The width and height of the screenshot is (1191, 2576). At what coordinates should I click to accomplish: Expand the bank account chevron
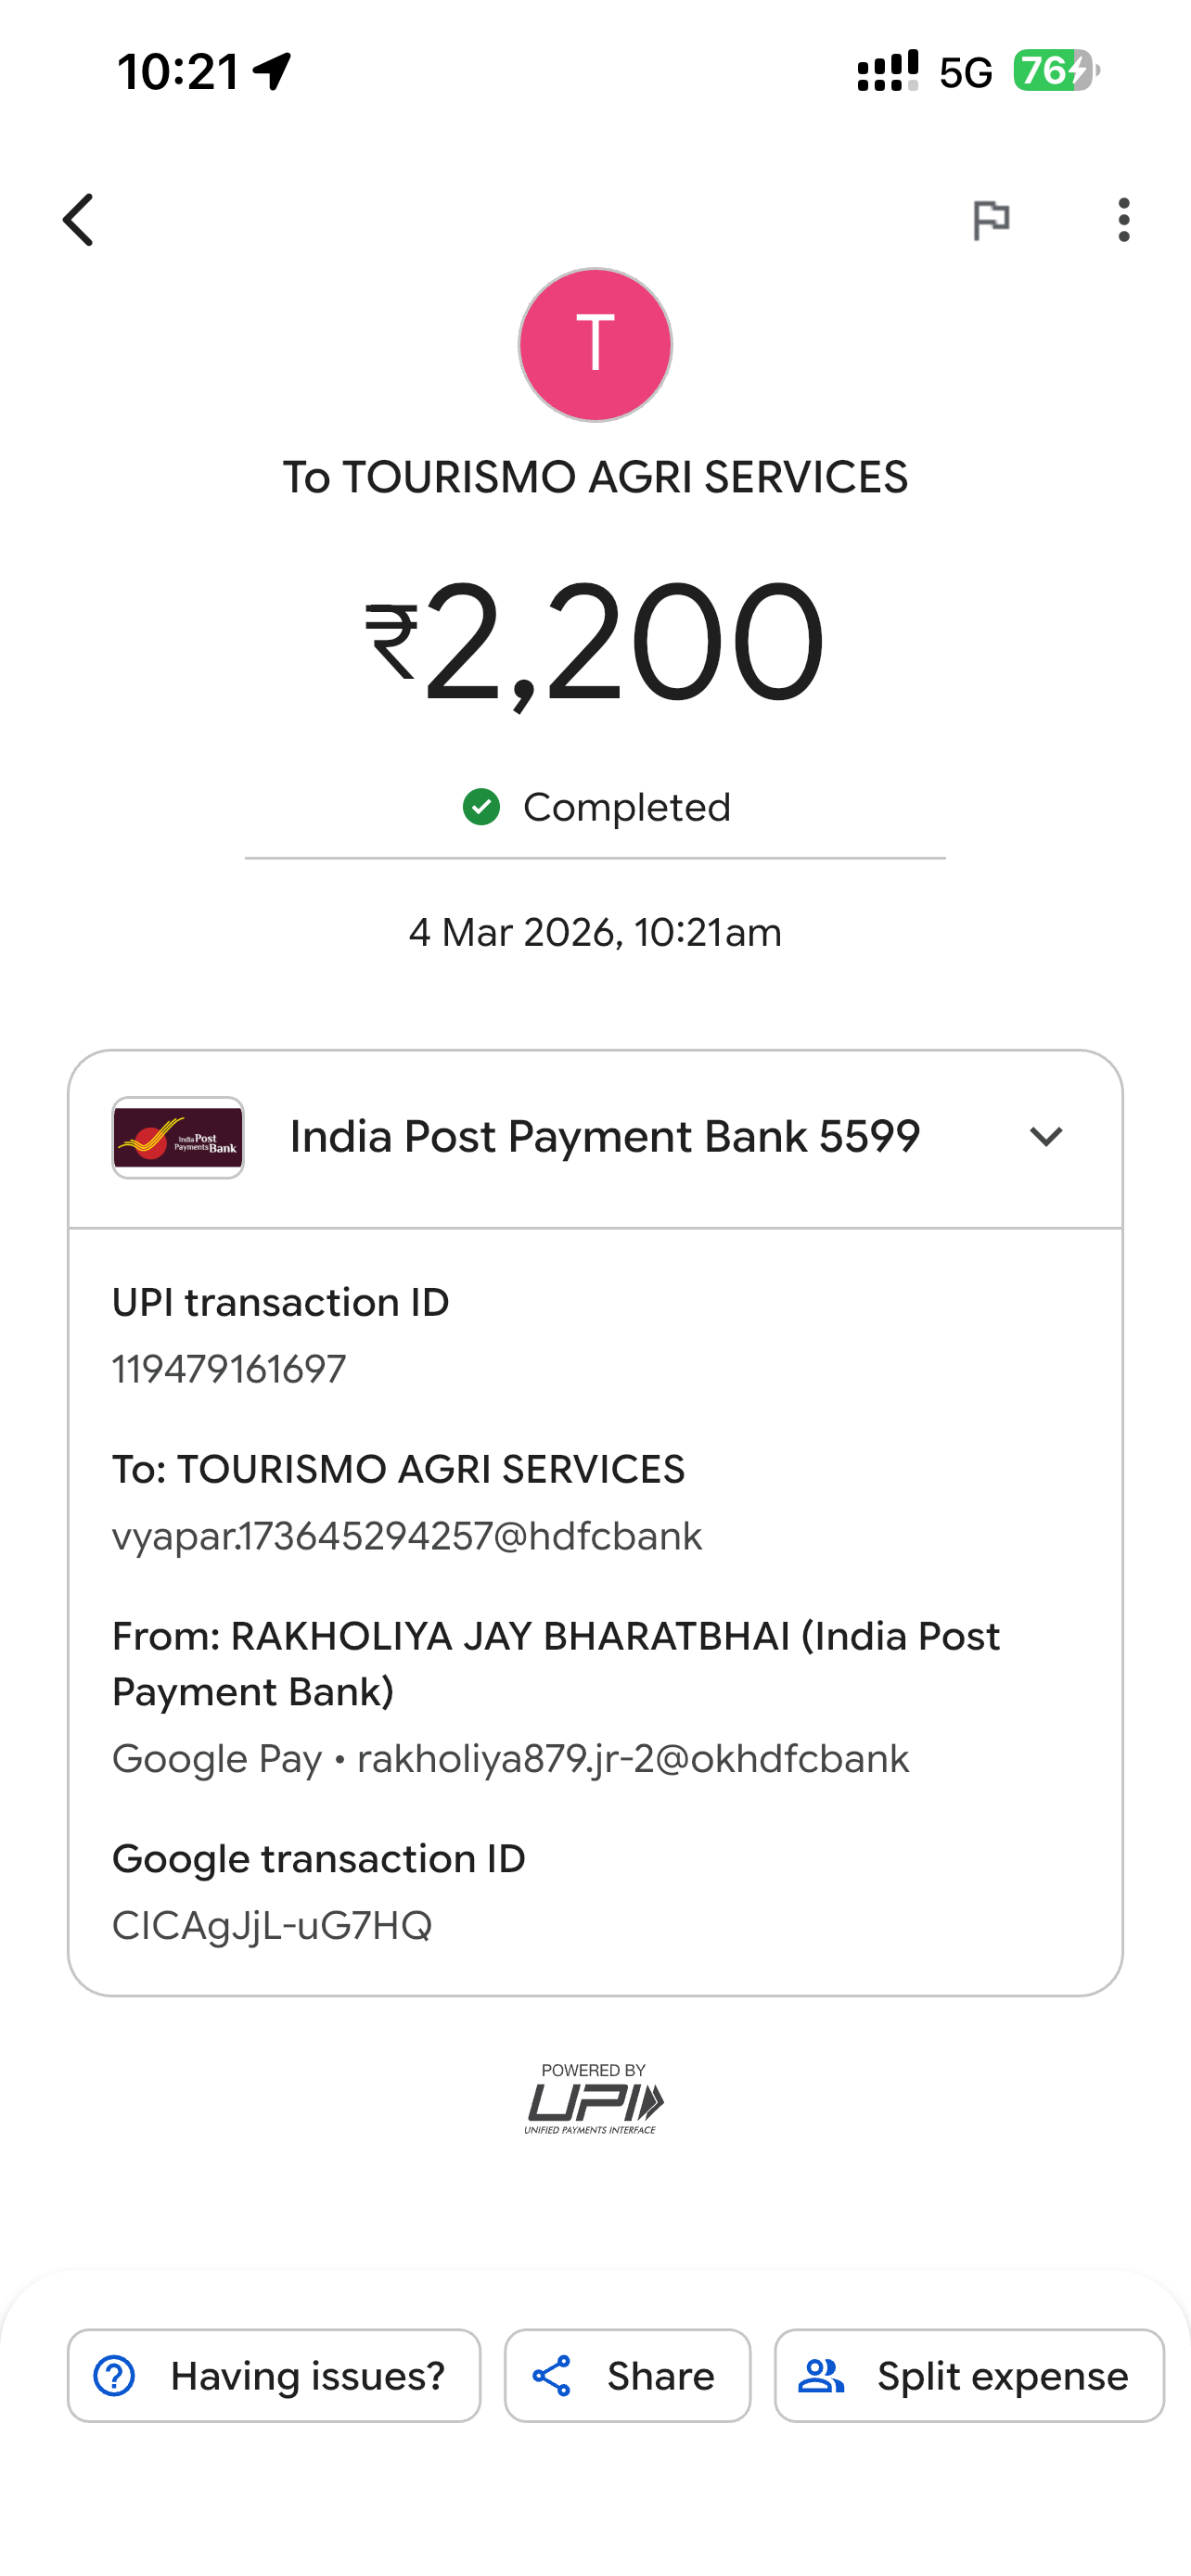pyautogui.click(x=1046, y=1137)
